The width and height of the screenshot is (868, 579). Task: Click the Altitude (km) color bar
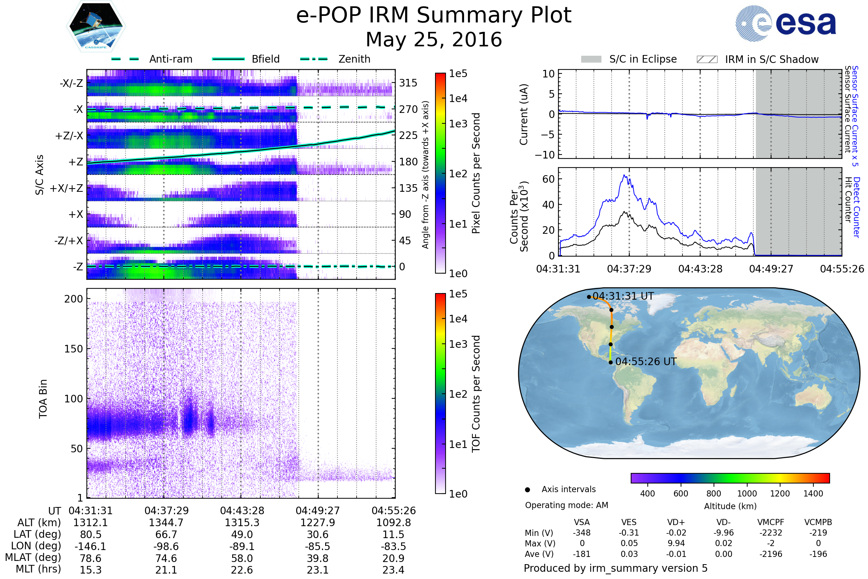730,478
